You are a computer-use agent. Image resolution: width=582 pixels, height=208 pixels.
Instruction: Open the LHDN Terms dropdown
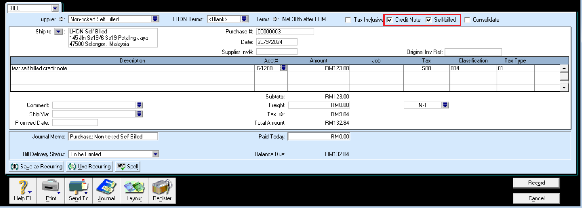pyautogui.click(x=244, y=19)
